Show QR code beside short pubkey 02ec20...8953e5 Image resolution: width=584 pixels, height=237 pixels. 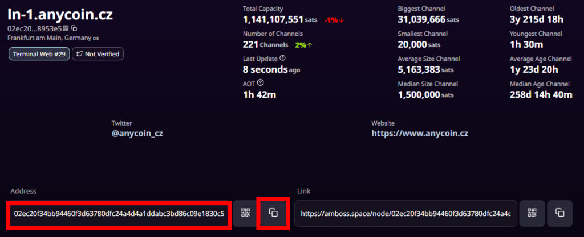coord(66,28)
